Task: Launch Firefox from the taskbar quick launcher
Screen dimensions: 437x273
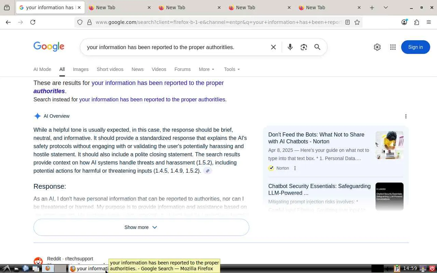Action: pyautogui.click(x=48, y=269)
